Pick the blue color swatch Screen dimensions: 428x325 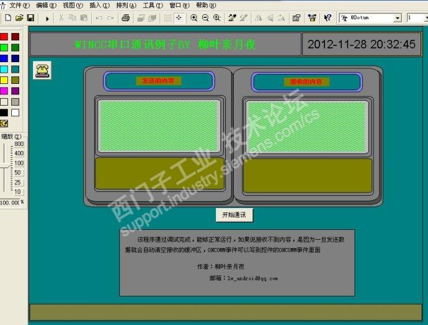pyautogui.click(x=4, y=58)
